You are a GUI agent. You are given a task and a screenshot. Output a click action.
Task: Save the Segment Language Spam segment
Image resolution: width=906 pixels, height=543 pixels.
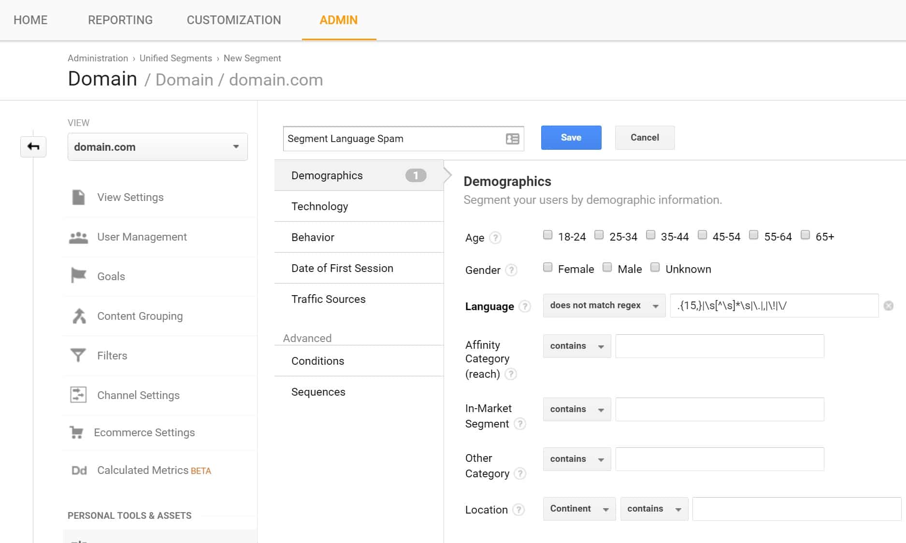(571, 137)
